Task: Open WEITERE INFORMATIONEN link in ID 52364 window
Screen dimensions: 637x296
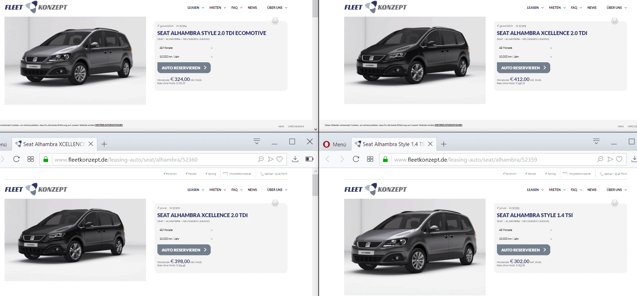Action: point(109,125)
